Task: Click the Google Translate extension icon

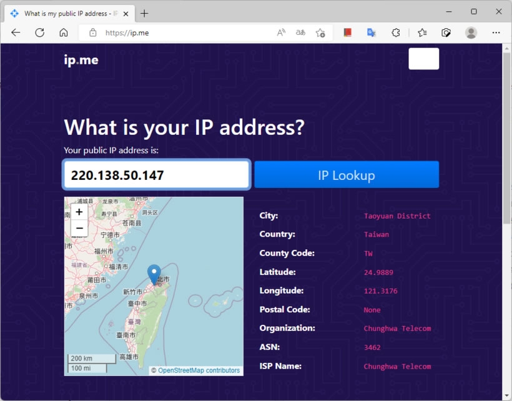Action: click(371, 33)
